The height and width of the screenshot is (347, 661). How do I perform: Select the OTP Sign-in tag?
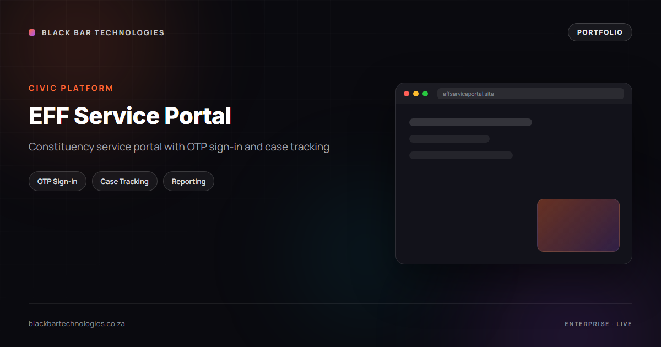tap(57, 181)
